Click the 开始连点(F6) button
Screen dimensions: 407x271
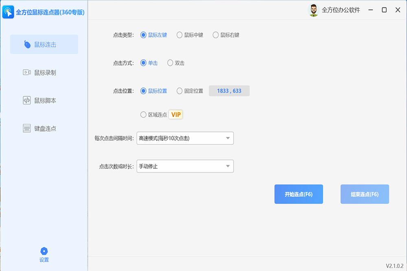tap(299, 194)
